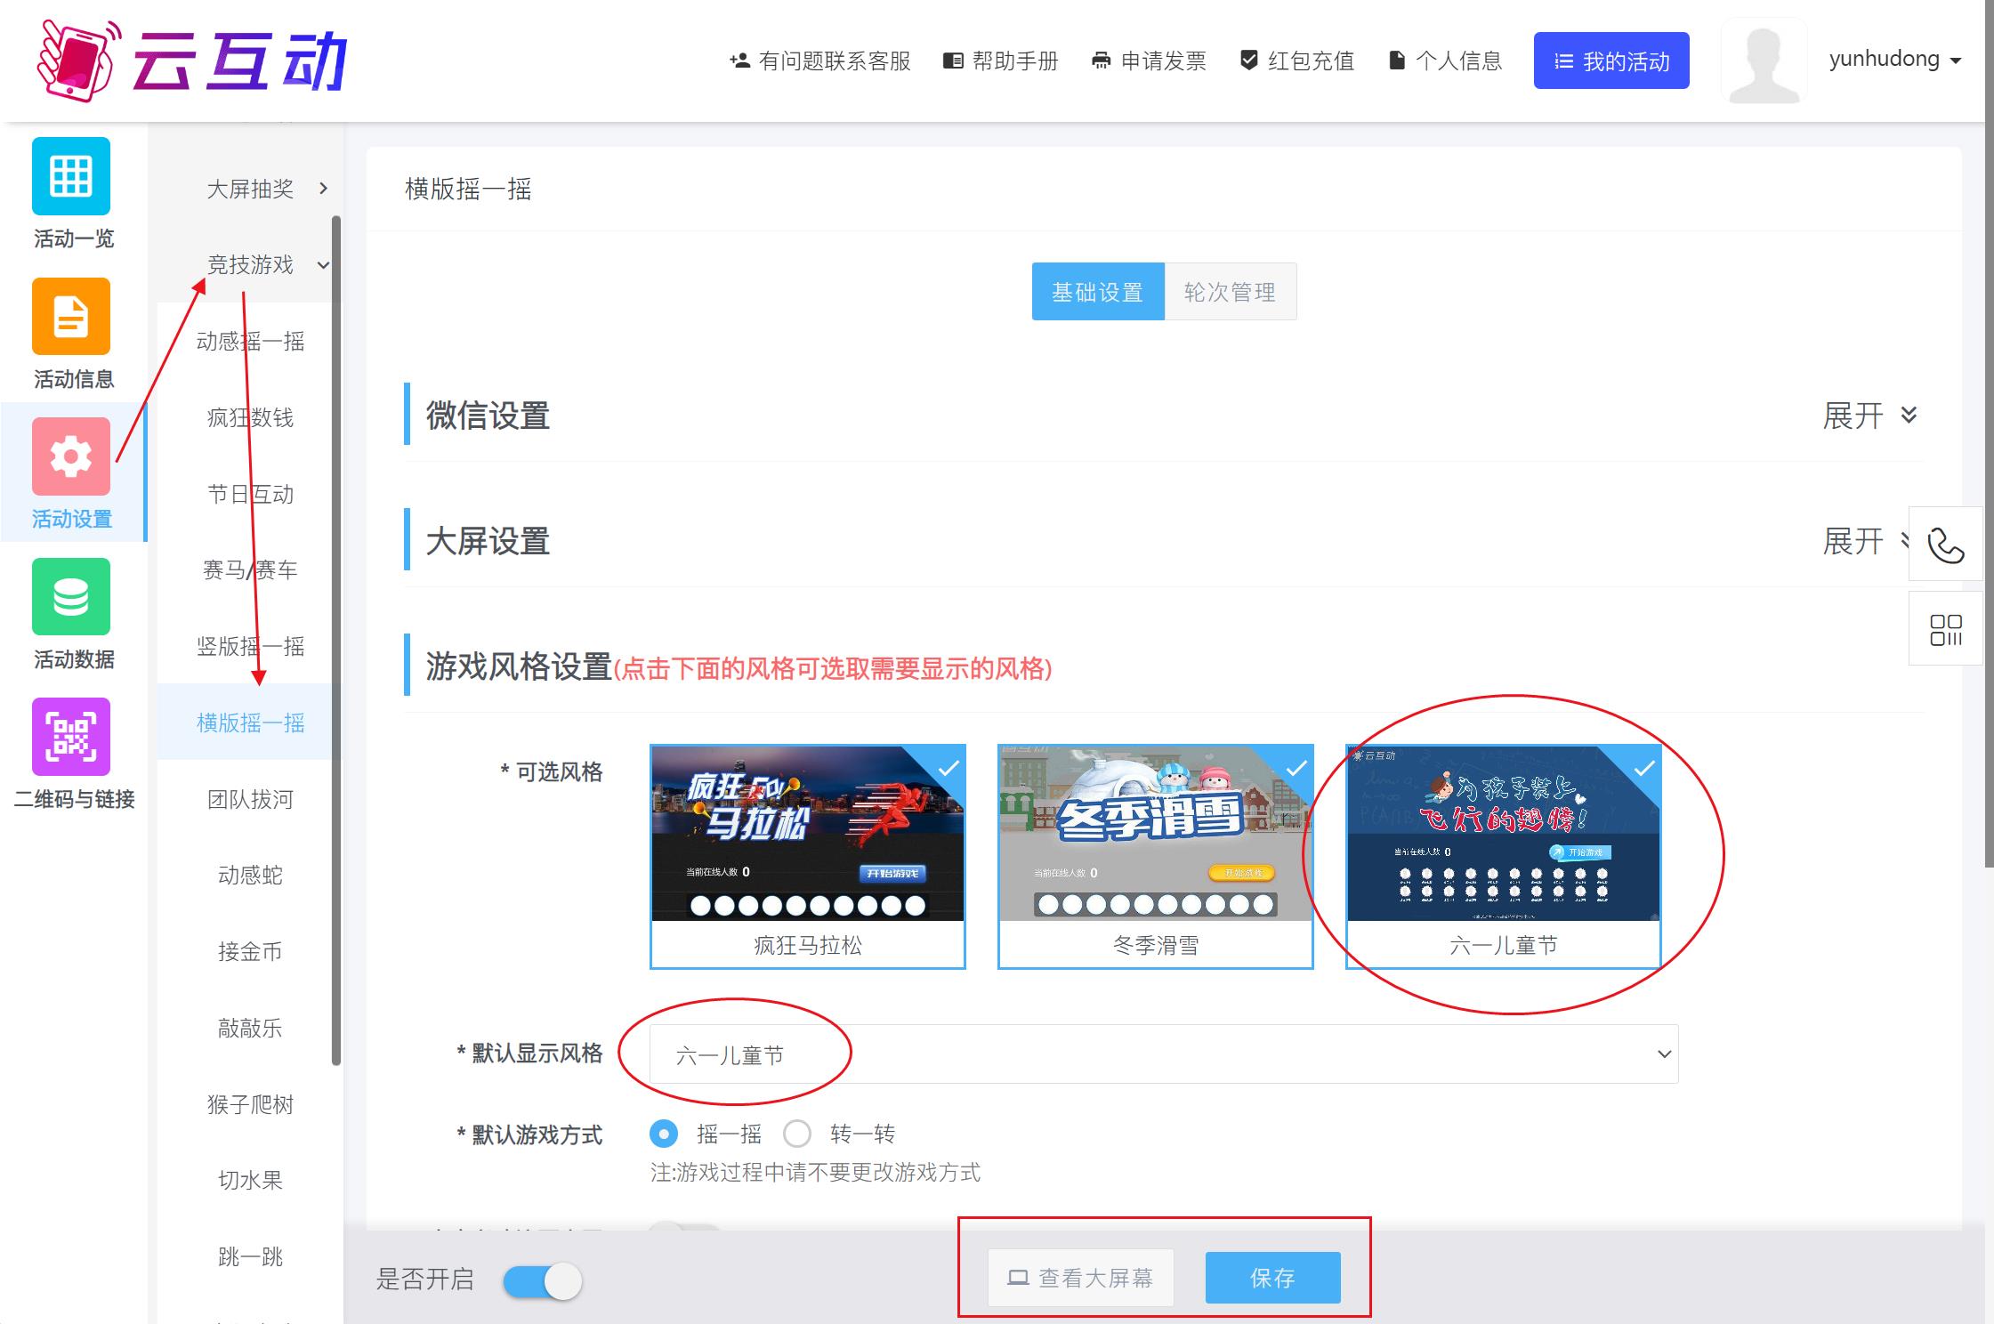
Task: Click the 查看大屏幕 button
Action: click(1080, 1278)
